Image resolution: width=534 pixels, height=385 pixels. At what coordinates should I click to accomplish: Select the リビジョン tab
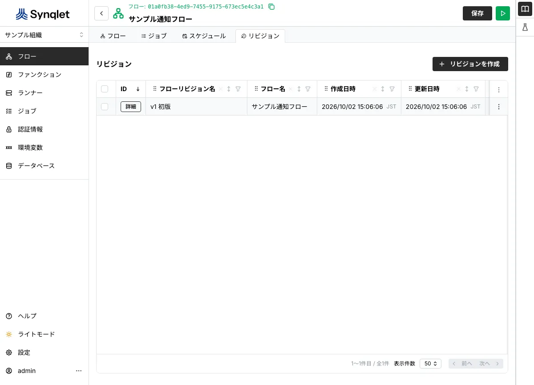tap(260, 36)
